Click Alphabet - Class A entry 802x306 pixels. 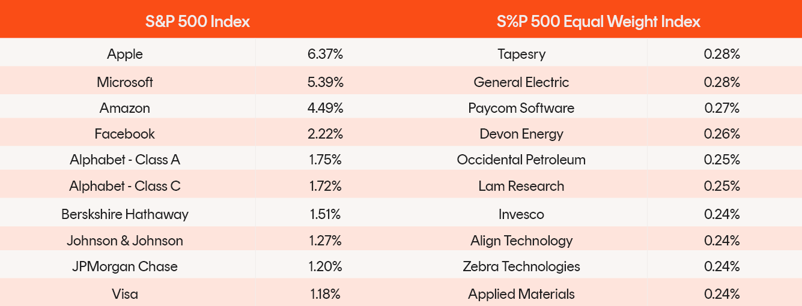coord(125,160)
